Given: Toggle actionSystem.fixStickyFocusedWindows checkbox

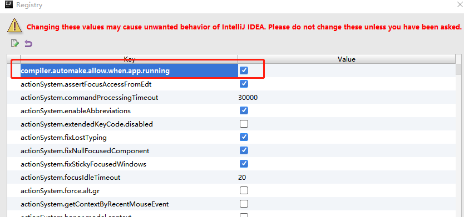Looking at the screenshot, I should click(x=244, y=164).
